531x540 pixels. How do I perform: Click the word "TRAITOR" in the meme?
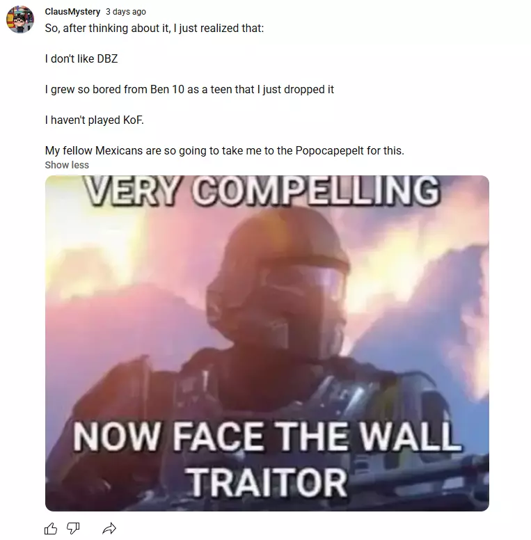(x=267, y=482)
